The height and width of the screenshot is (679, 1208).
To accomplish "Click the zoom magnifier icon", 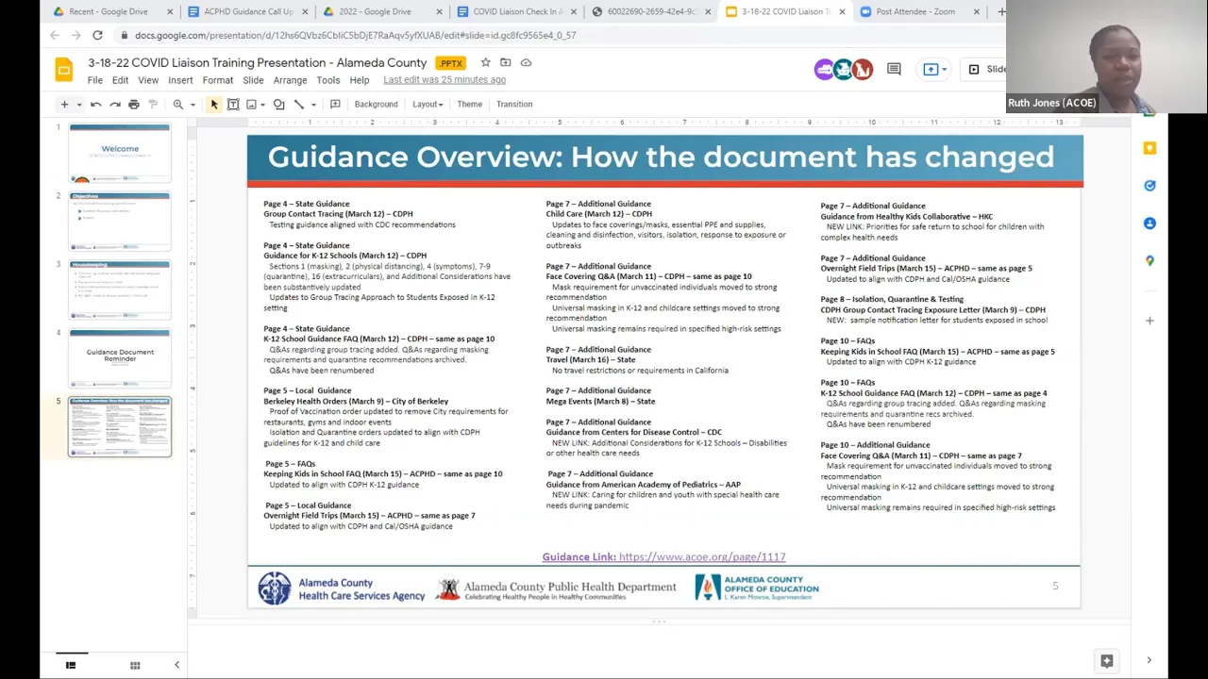I will tap(177, 105).
